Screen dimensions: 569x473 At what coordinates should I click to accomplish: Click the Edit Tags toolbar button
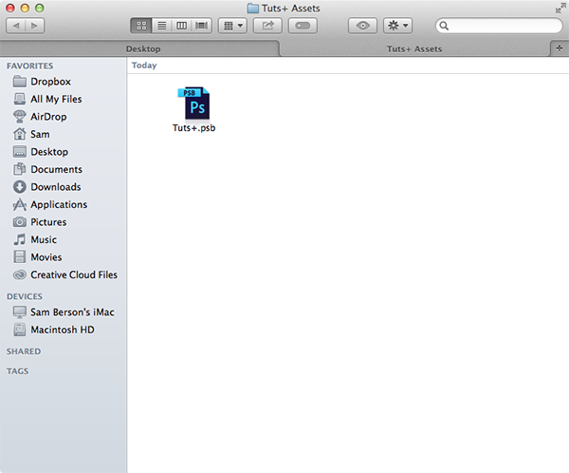(303, 26)
